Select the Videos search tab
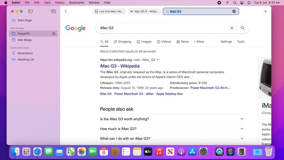 pos(164,41)
